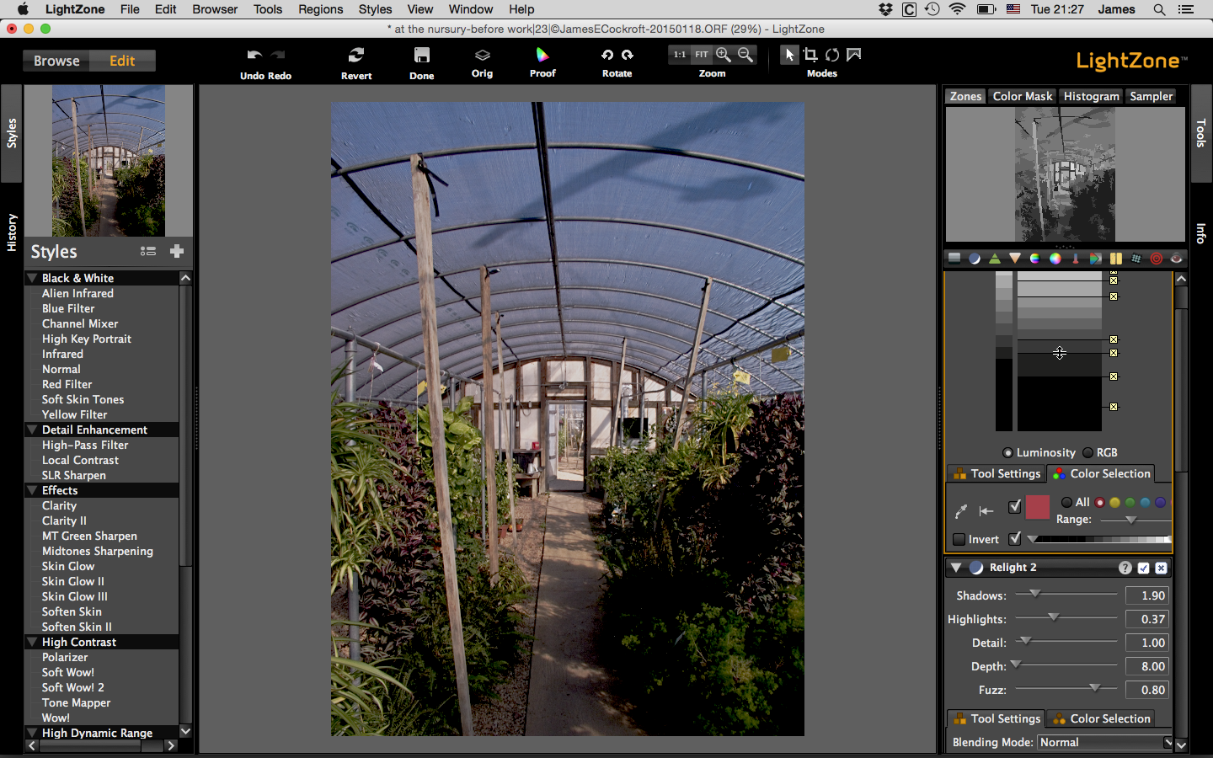The image size is (1213, 758).
Task: Select the Crop mode tool
Action: click(x=810, y=55)
